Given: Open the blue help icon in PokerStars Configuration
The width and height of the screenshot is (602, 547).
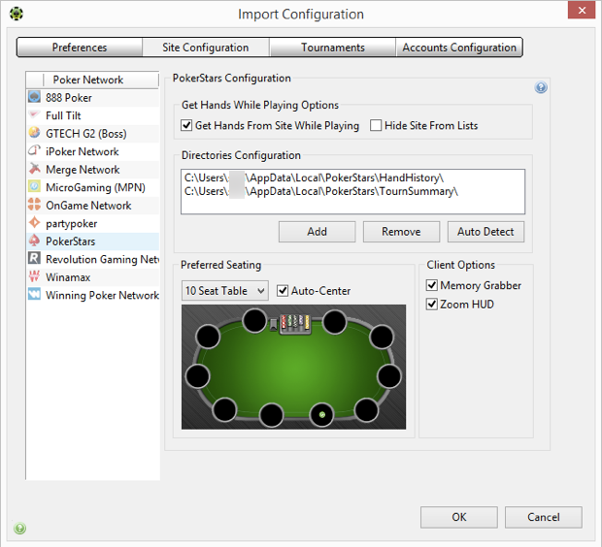Looking at the screenshot, I should click(x=541, y=88).
